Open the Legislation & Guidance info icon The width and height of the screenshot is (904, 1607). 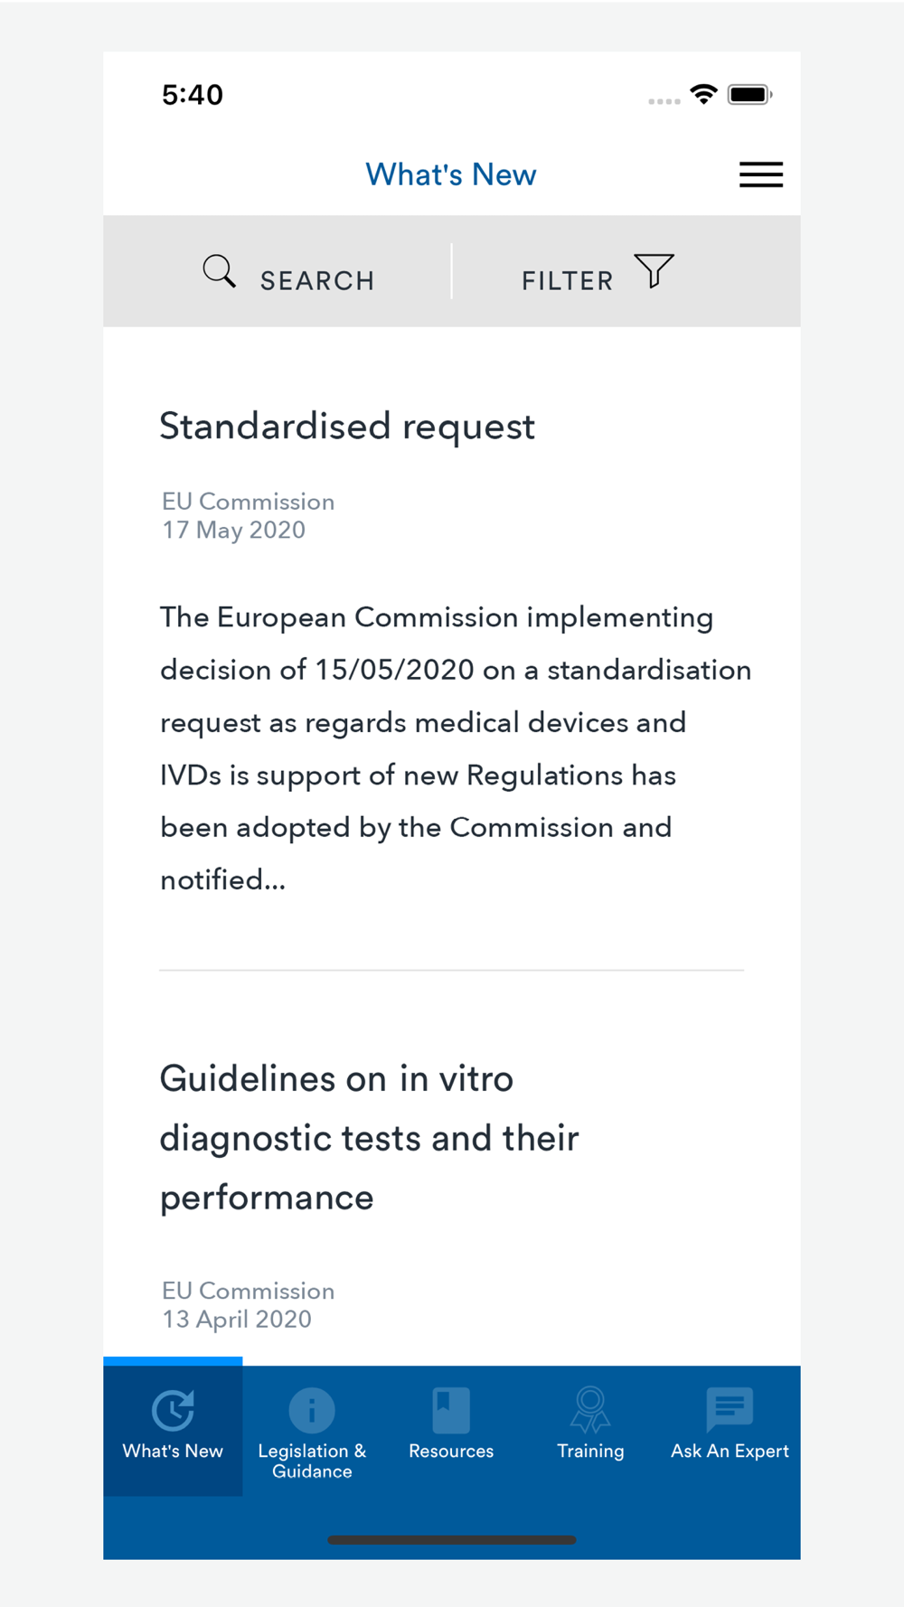tap(312, 1410)
